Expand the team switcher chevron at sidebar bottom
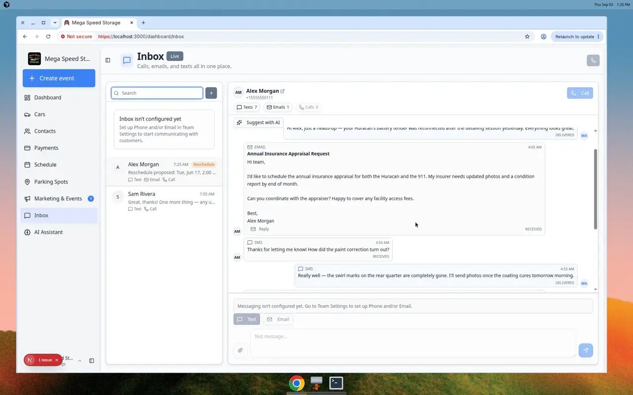Image resolution: width=633 pixels, height=395 pixels. (80, 361)
